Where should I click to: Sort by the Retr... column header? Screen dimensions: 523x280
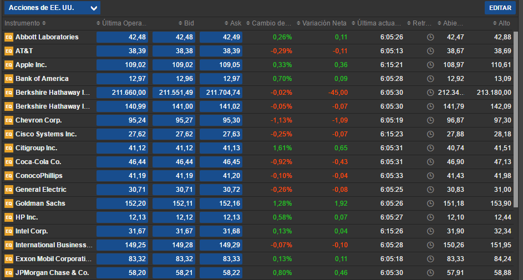pos(419,23)
